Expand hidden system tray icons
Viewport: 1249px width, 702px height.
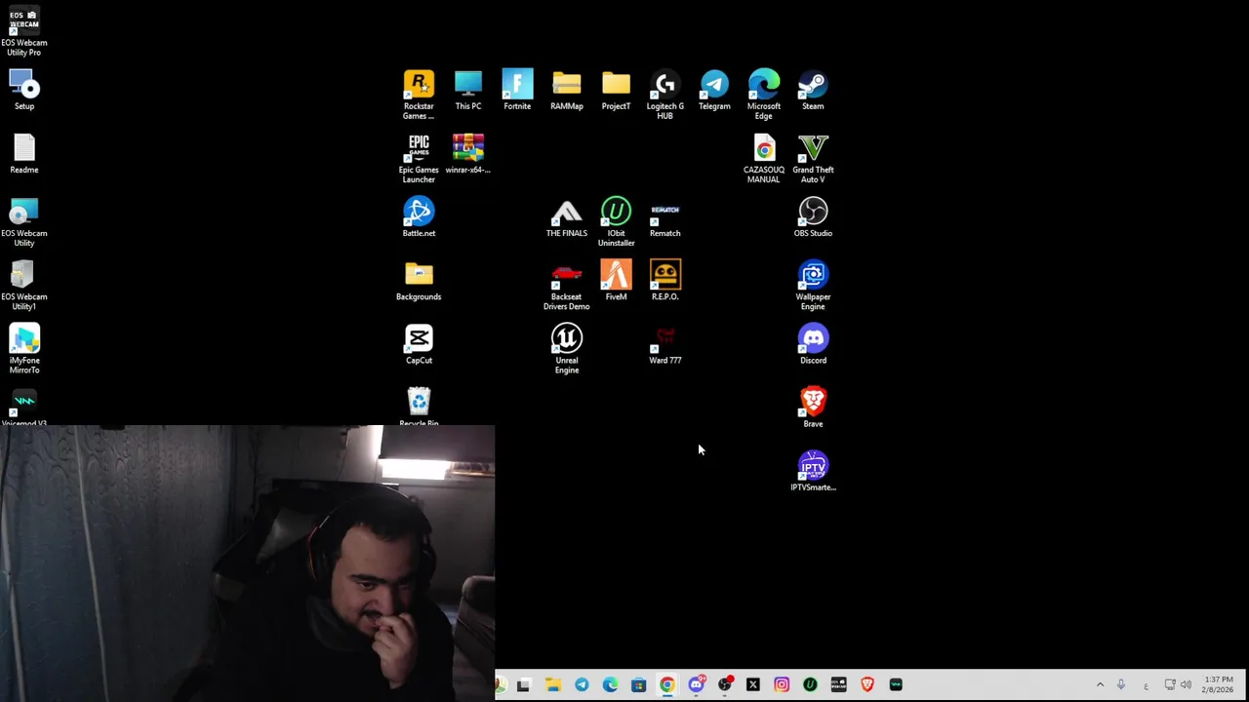pyautogui.click(x=1100, y=684)
